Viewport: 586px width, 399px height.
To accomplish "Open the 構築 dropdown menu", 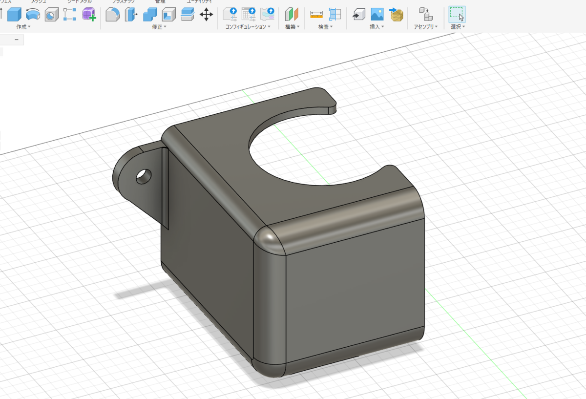I will click(x=293, y=27).
